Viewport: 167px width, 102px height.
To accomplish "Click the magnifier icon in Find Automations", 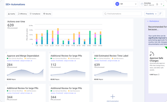I will pyautogui.click(x=105, y=14).
